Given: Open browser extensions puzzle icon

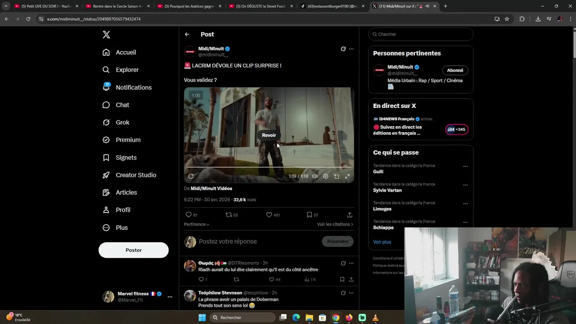Looking at the screenshot, I should 522,19.
